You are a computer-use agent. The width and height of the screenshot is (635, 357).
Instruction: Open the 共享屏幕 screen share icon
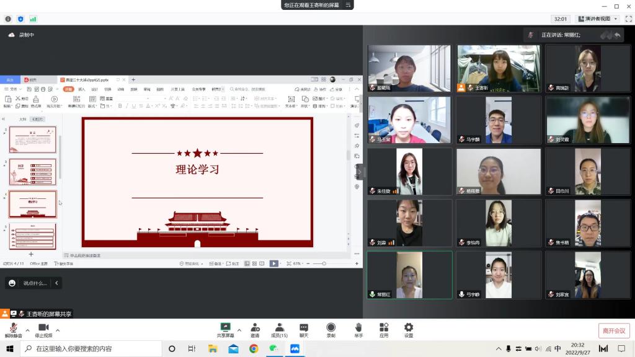[x=225, y=330]
